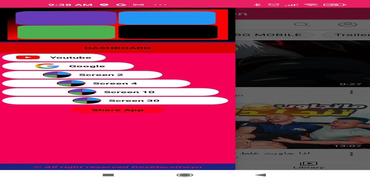Open the three-dot menu below the 0:27 video
The height and width of the screenshot is (180, 370).
tap(351, 92)
